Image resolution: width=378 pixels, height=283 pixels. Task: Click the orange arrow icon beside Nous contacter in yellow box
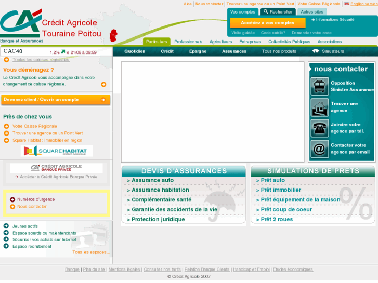[12, 207]
